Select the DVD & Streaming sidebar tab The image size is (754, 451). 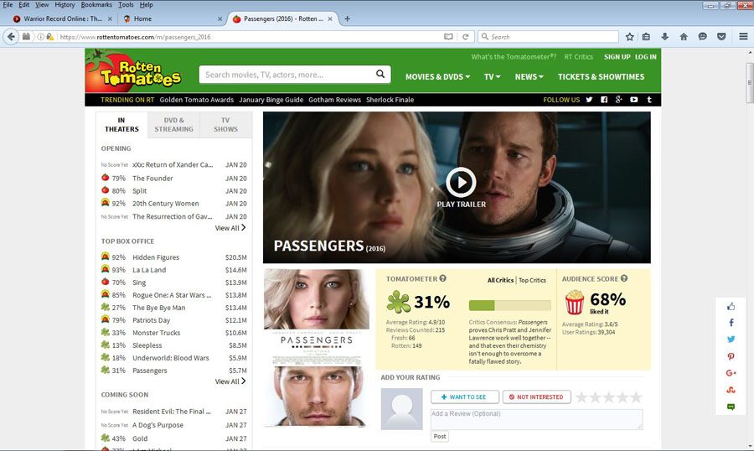[173, 125]
